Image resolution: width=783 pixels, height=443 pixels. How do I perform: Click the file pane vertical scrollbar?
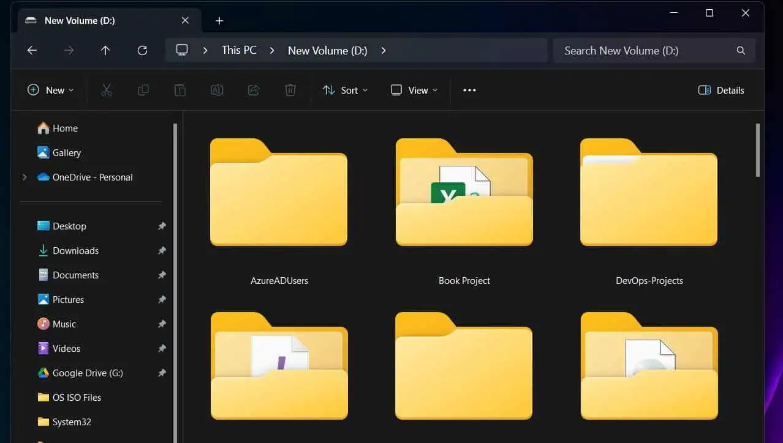(758, 150)
